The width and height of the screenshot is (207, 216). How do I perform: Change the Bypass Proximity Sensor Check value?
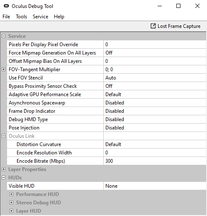tap(155, 86)
